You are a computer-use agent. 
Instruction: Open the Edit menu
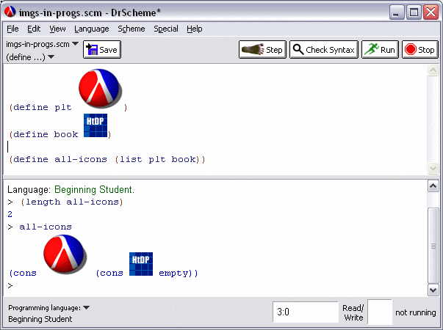coord(34,29)
